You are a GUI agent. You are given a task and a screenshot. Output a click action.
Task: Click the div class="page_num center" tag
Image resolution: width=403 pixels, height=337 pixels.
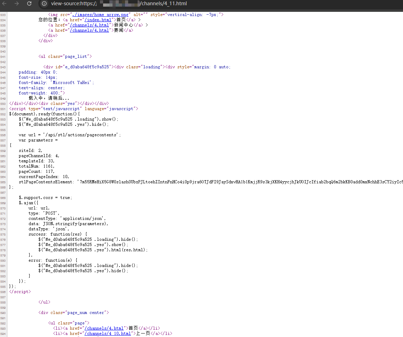[x=73, y=313]
